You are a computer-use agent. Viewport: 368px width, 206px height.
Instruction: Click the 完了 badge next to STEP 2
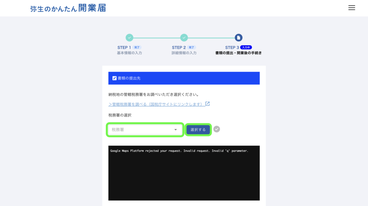pos(192,47)
